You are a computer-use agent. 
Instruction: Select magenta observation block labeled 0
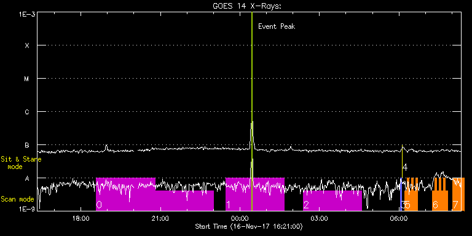coord(154,194)
